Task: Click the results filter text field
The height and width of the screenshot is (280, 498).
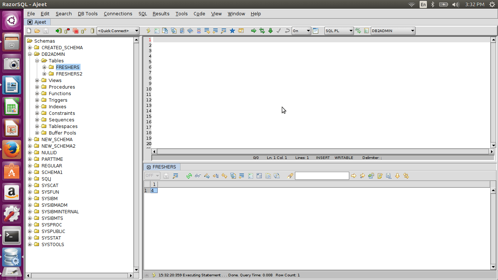Action: pos(322,176)
